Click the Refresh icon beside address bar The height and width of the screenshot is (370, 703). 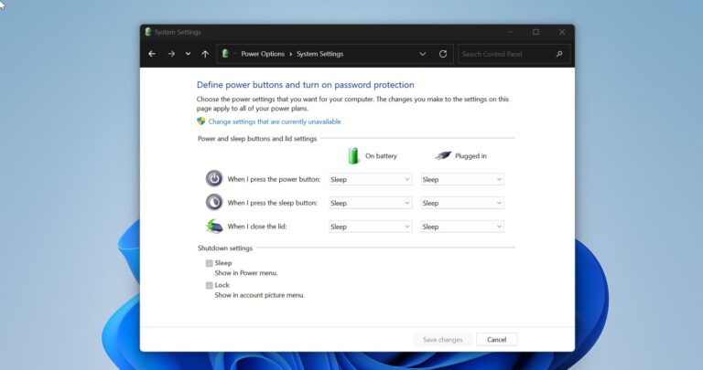(x=443, y=54)
